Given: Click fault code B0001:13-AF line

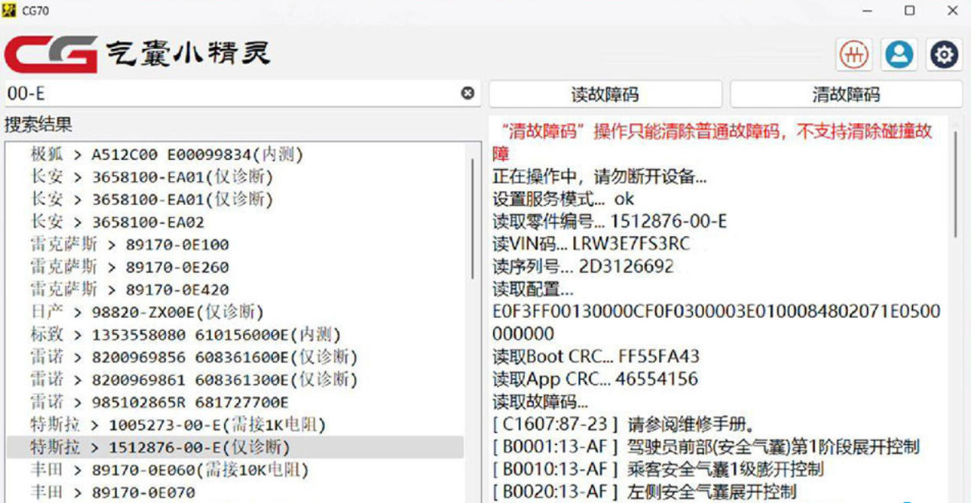Looking at the screenshot, I should (706, 446).
